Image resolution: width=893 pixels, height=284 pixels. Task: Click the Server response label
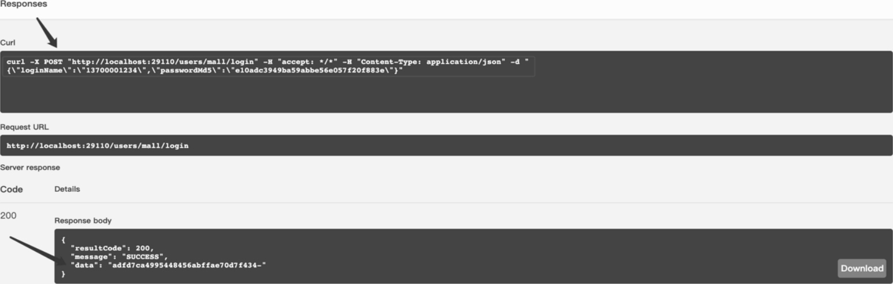pyautogui.click(x=30, y=168)
